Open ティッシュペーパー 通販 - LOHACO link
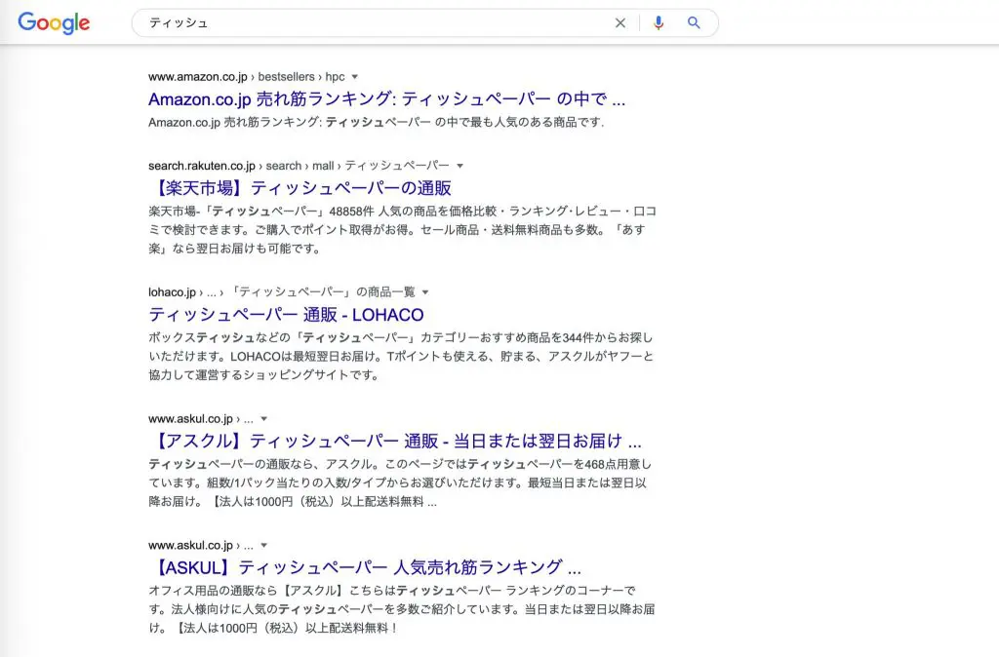 [x=286, y=315]
